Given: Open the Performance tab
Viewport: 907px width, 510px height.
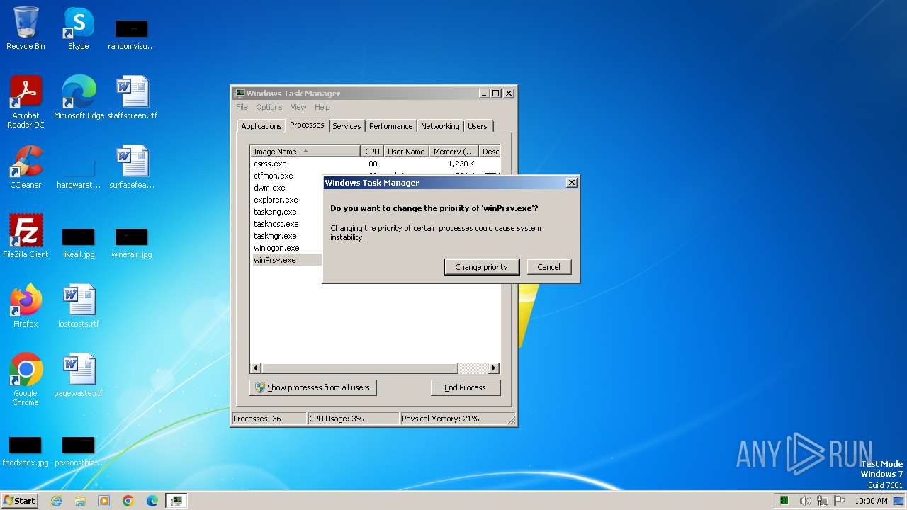Looking at the screenshot, I should (390, 126).
